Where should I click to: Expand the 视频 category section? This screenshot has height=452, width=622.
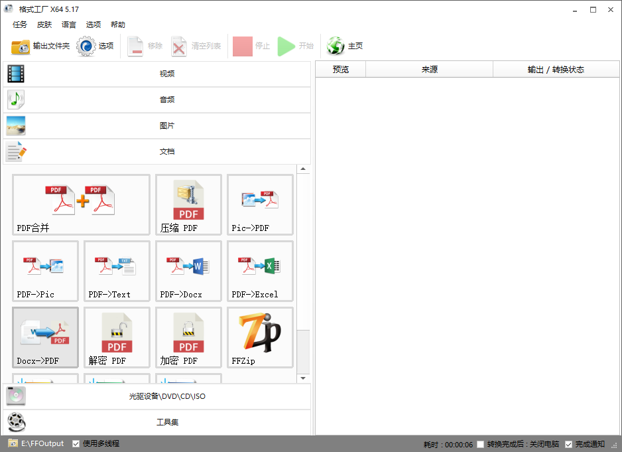click(157, 74)
